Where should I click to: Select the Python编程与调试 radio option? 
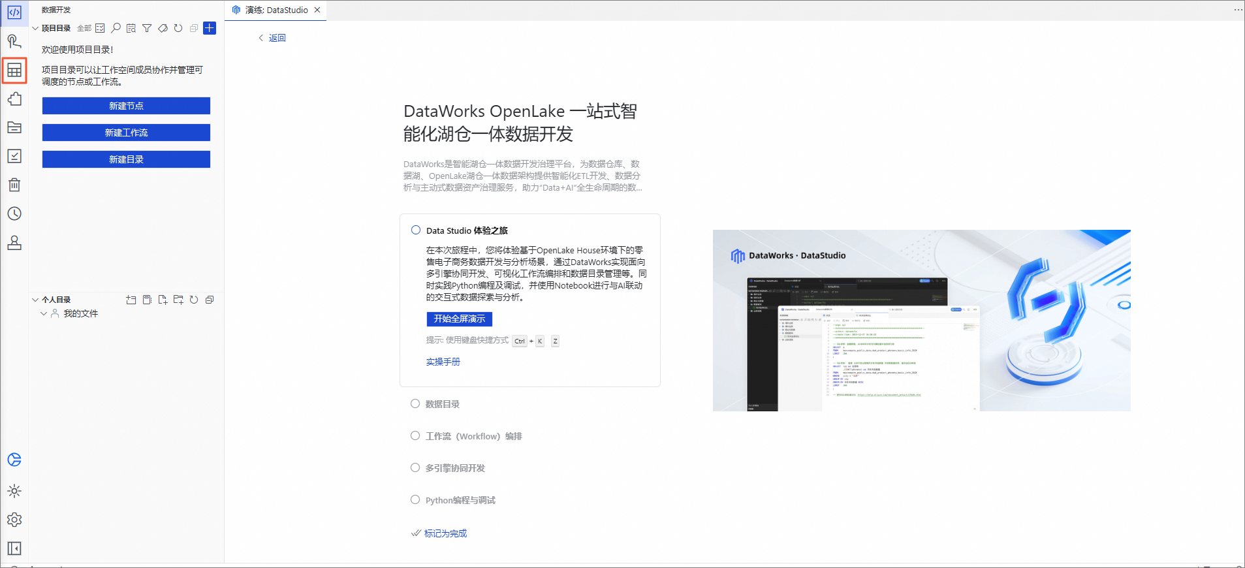pyautogui.click(x=415, y=499)
